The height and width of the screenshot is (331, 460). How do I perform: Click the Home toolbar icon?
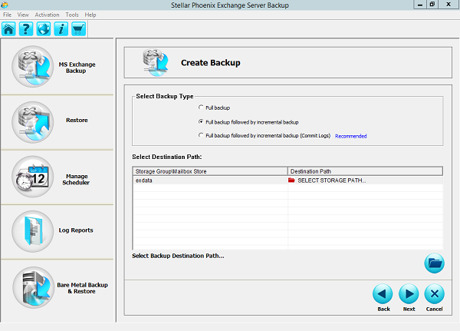click(8, 29)
